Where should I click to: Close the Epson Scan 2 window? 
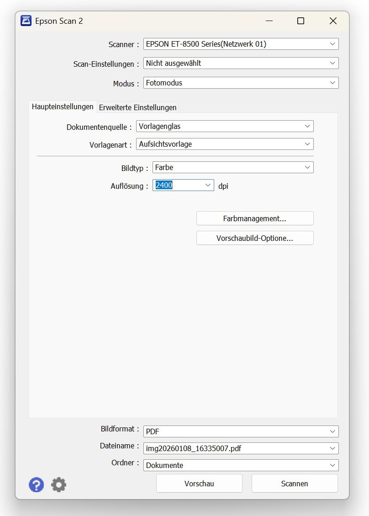coord(333,21)
